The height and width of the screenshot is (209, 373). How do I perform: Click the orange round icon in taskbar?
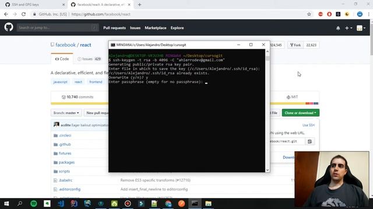point(181,204)
